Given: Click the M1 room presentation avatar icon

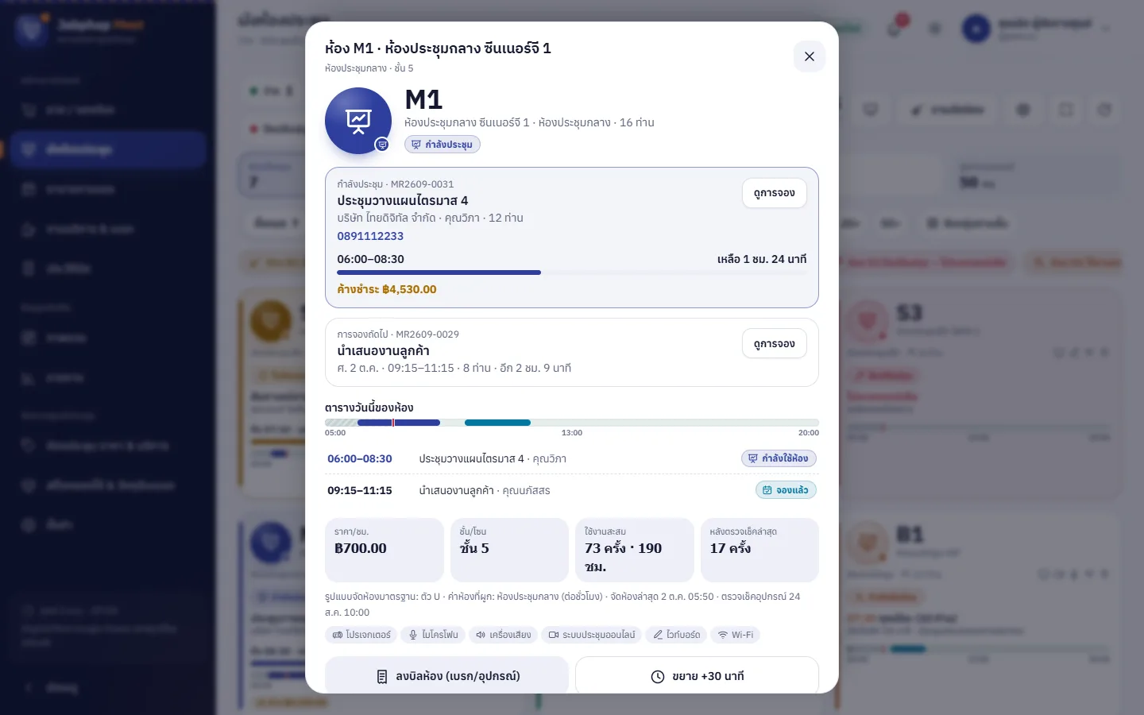Looking at the screenshot, I should pyautogui.click(x=358, y=121).
